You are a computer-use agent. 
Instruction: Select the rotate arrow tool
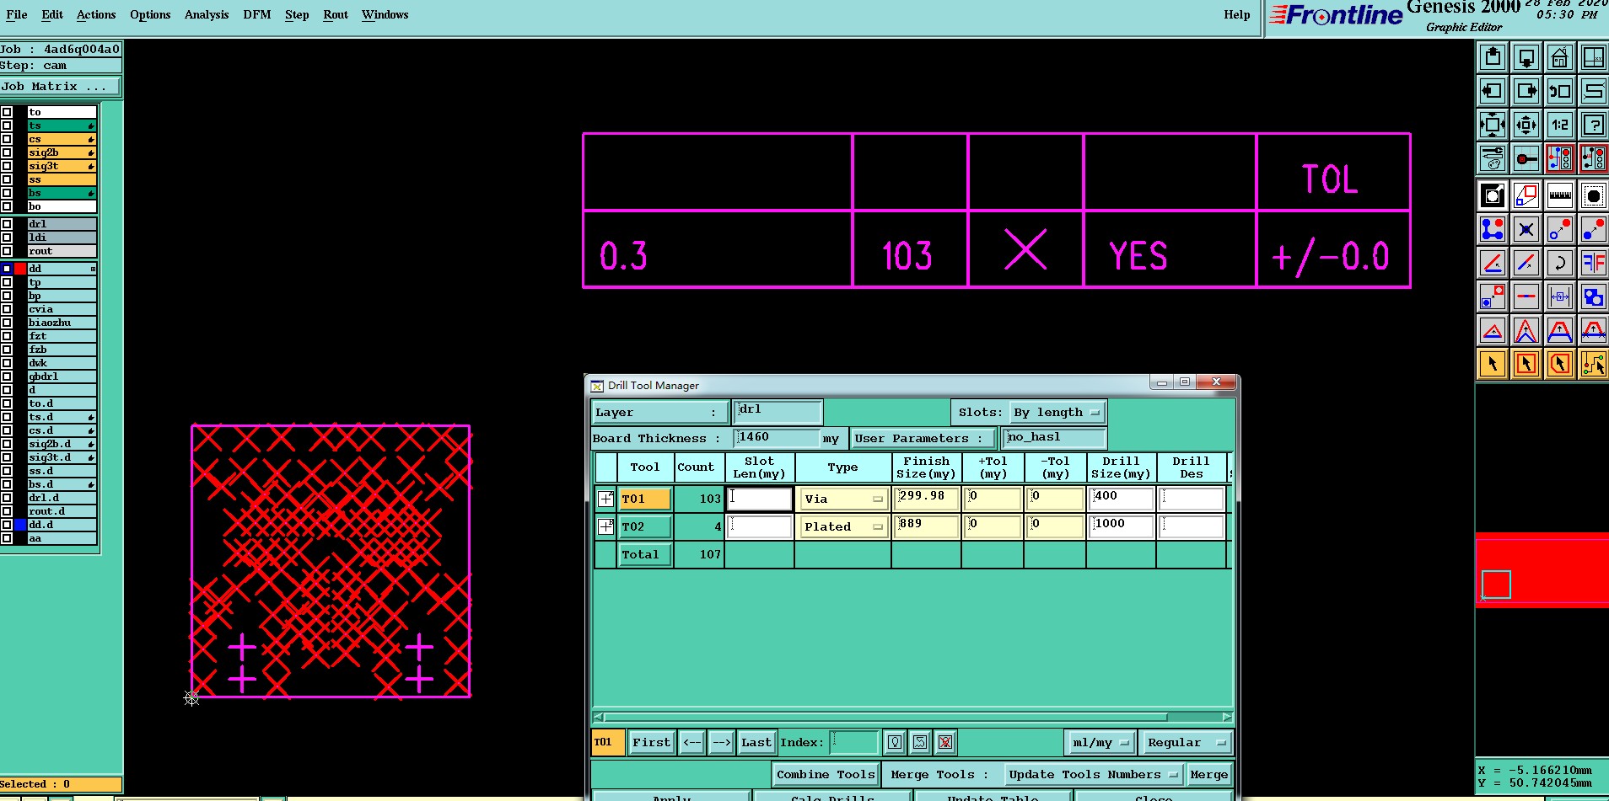tap(1560, 263)
